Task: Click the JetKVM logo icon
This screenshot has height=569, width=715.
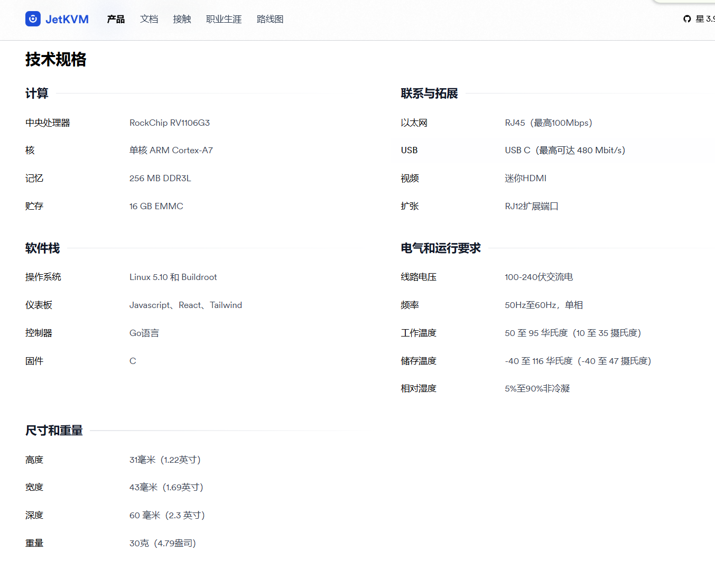Action: tap(33, 19)
